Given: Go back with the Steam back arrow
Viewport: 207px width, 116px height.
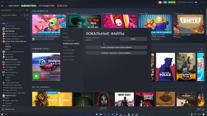Looking at the screenshot, I should pos(2,6).
